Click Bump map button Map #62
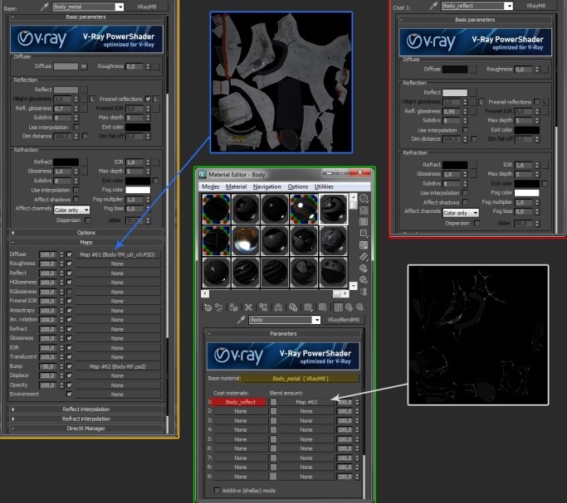567x503 pixels. (x=118, y=366)
